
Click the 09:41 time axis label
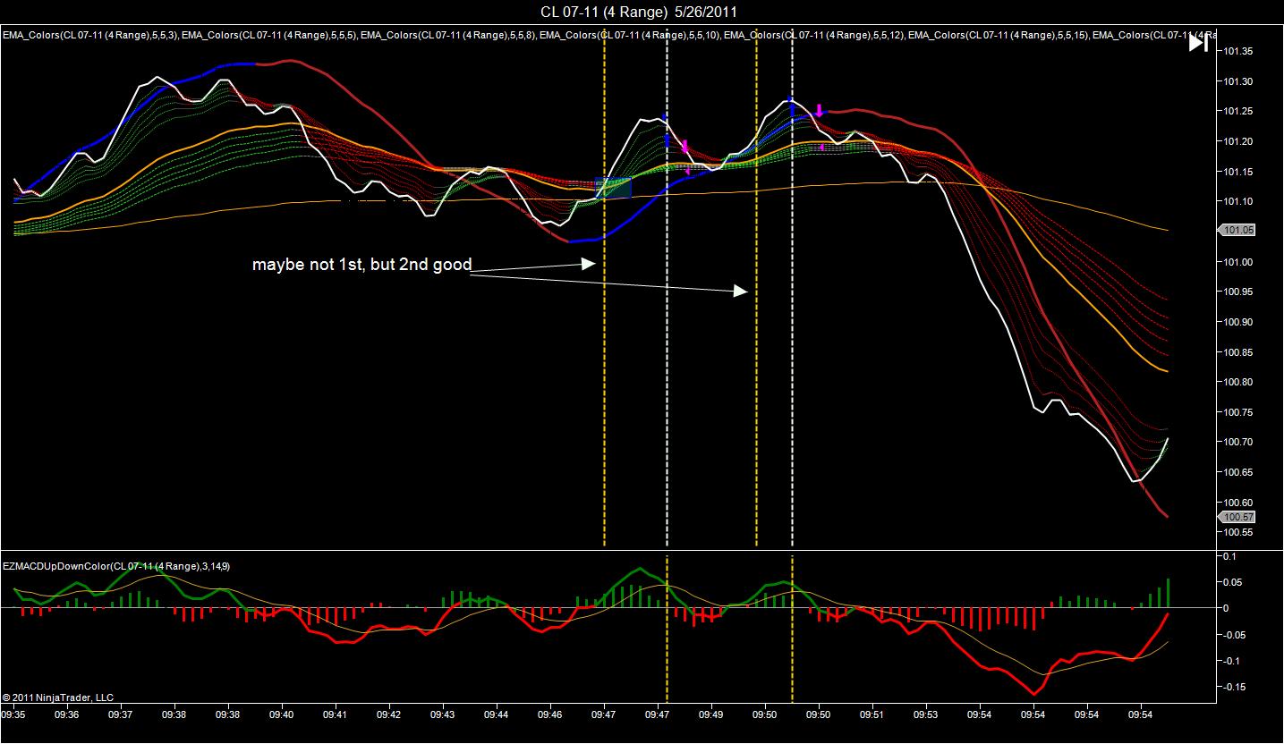click(336, 715)
